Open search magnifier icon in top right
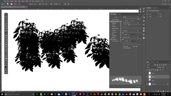171x96 pixels. 163,4
